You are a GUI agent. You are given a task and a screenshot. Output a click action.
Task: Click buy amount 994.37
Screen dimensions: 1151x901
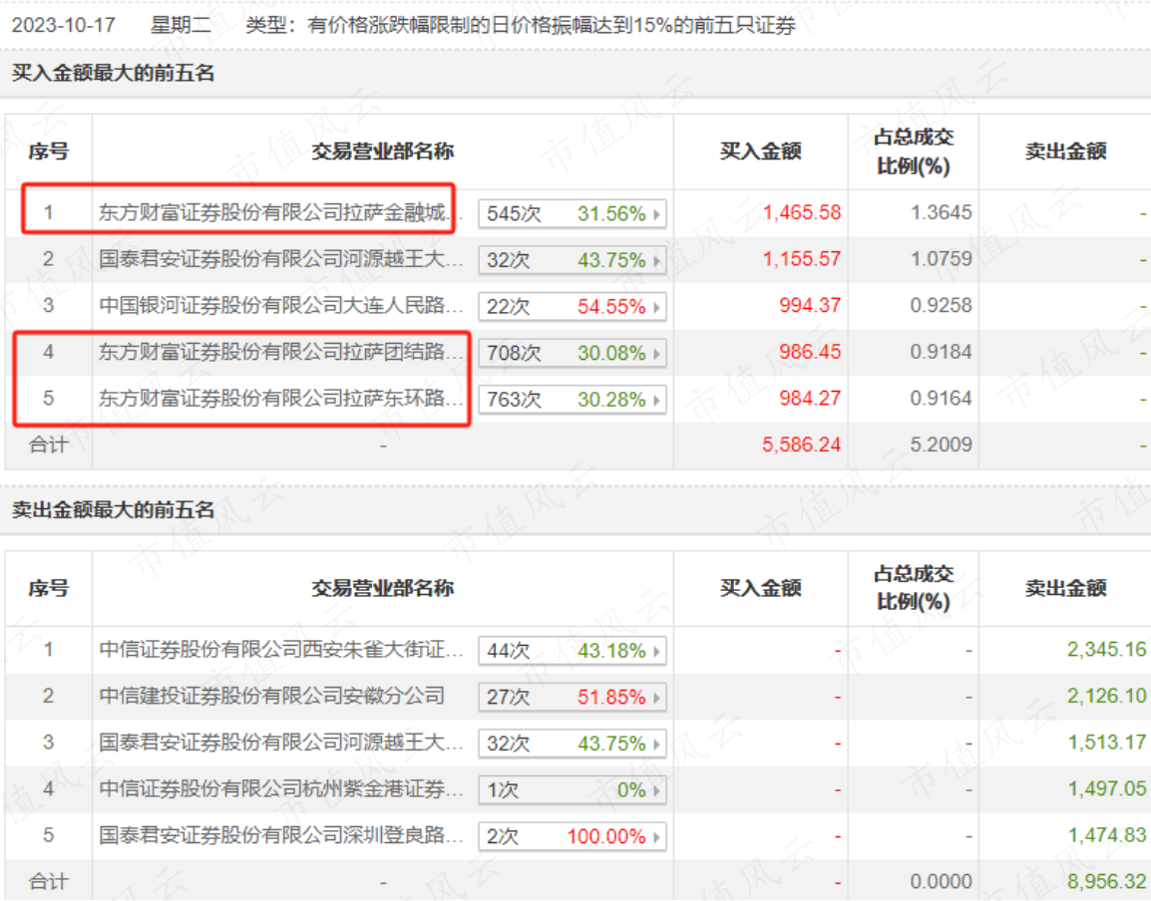pos(810,305)
